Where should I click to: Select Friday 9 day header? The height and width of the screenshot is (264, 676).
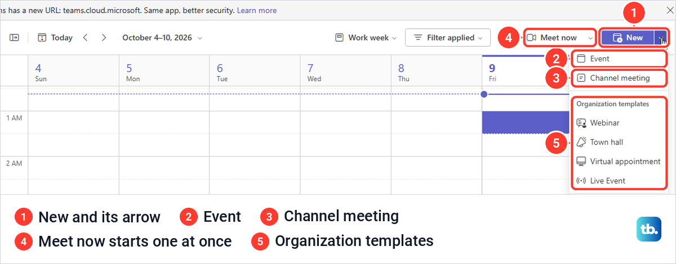(x=525, y=70)
